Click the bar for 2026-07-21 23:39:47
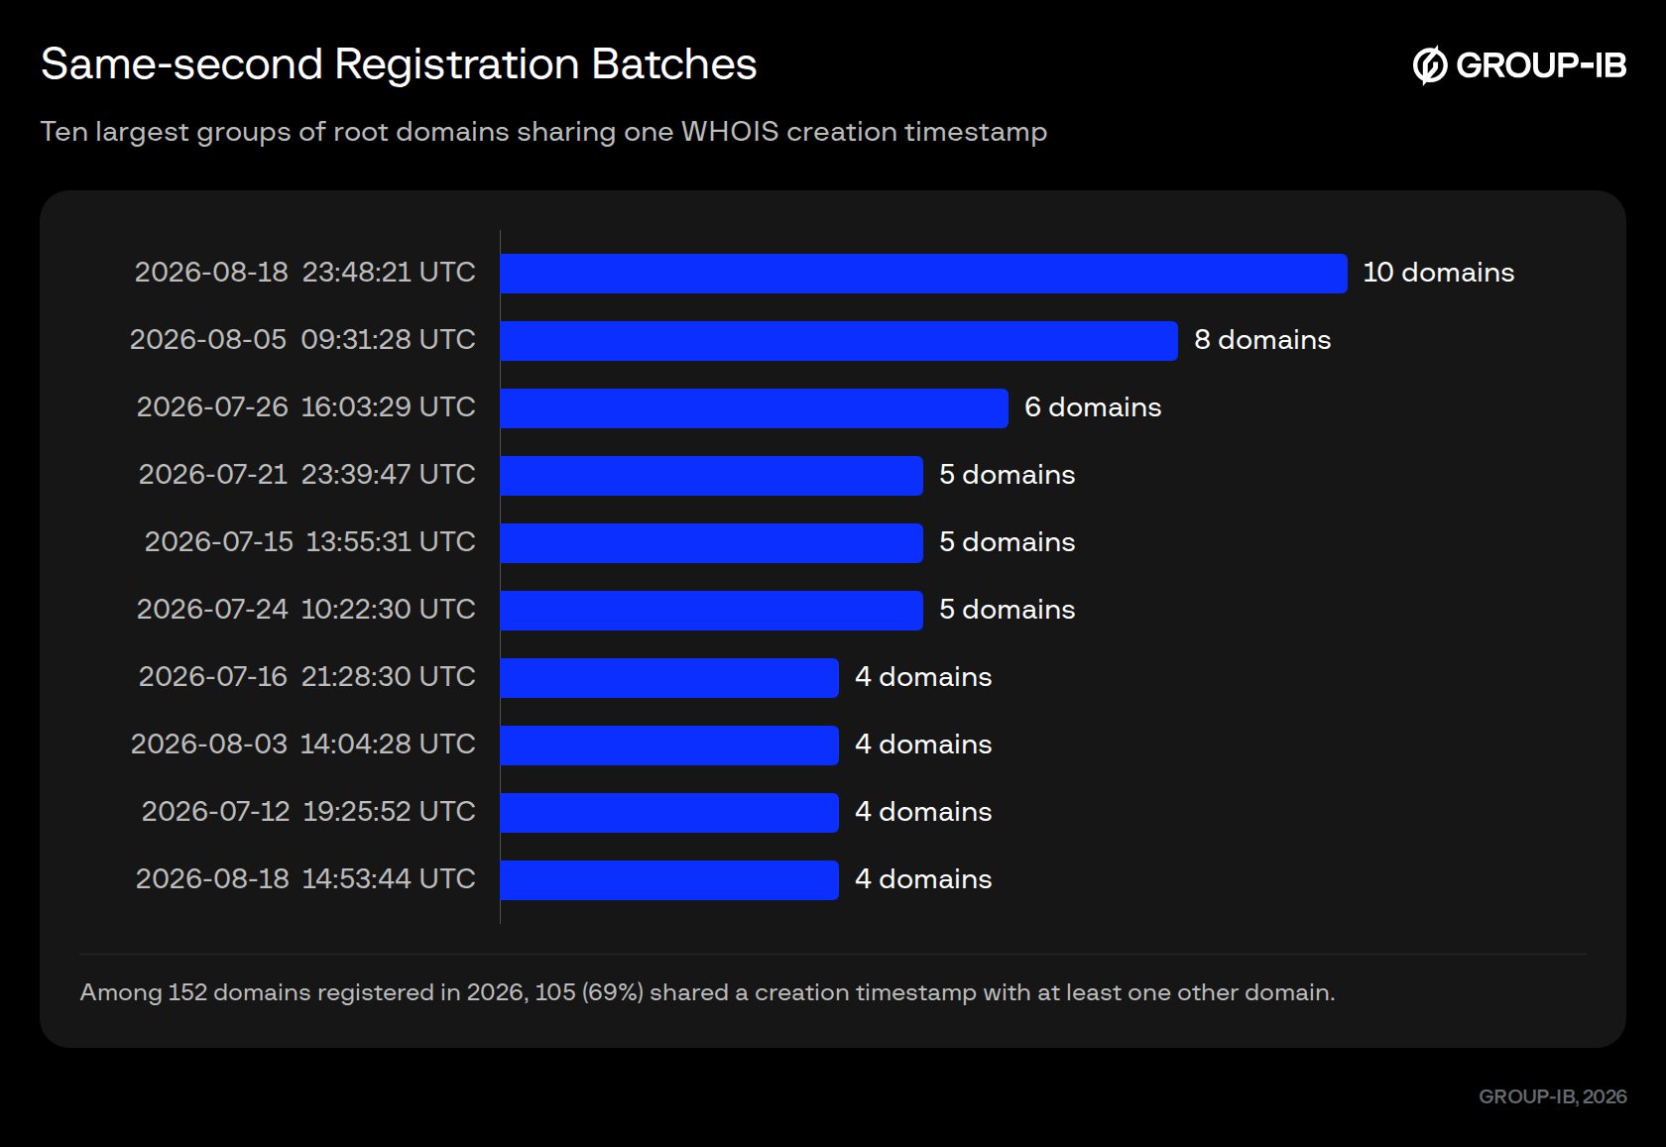1666x1147 pixels. pos(712,476)
